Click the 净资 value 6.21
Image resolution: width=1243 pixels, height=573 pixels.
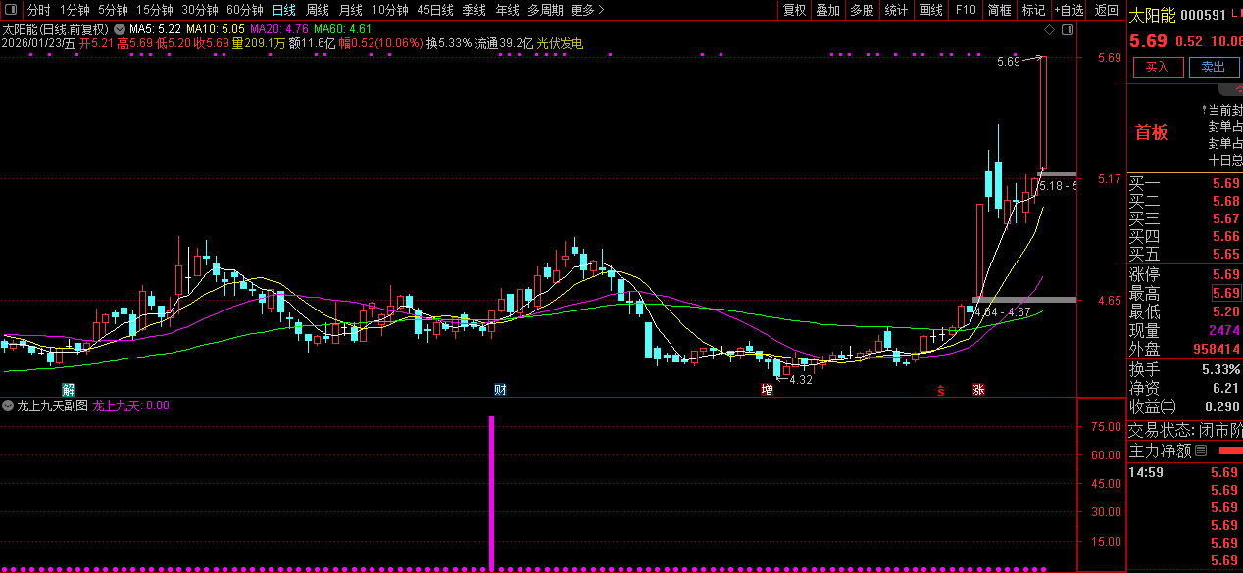(x=1226, y=388)
